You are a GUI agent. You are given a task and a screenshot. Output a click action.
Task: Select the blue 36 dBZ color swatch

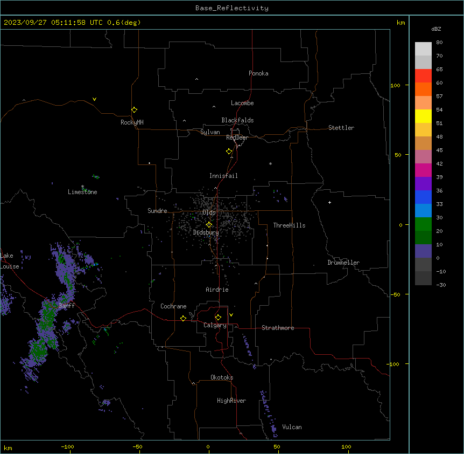pos(423,197)
